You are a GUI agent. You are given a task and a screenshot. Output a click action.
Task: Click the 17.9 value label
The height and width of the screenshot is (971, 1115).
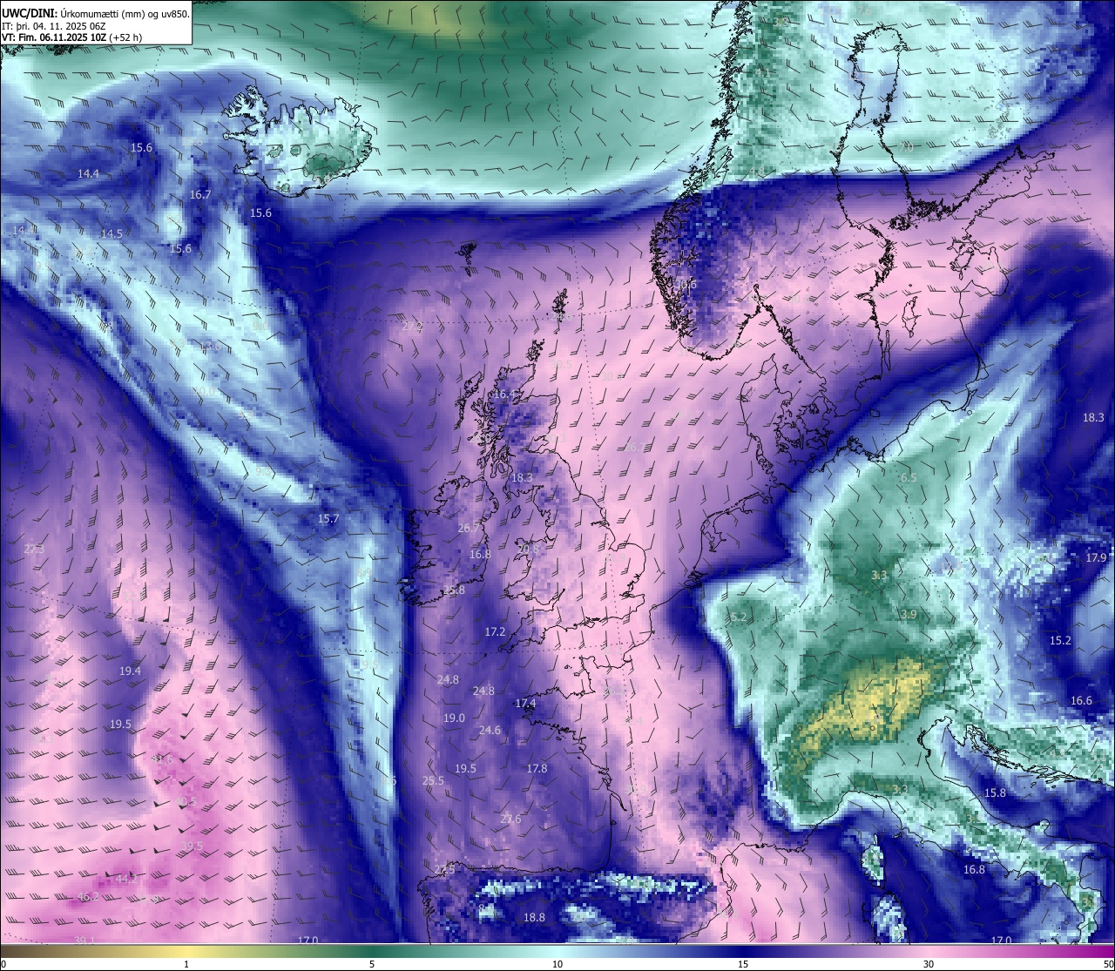(1096, 558)
